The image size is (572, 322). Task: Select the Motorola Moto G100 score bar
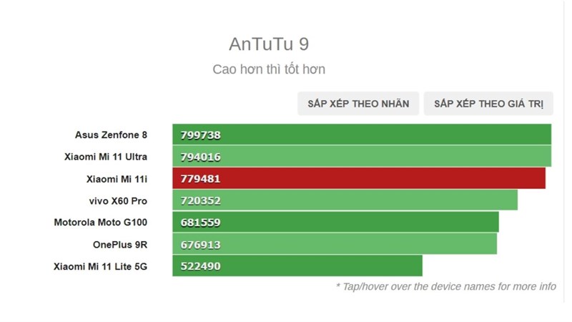357,223
